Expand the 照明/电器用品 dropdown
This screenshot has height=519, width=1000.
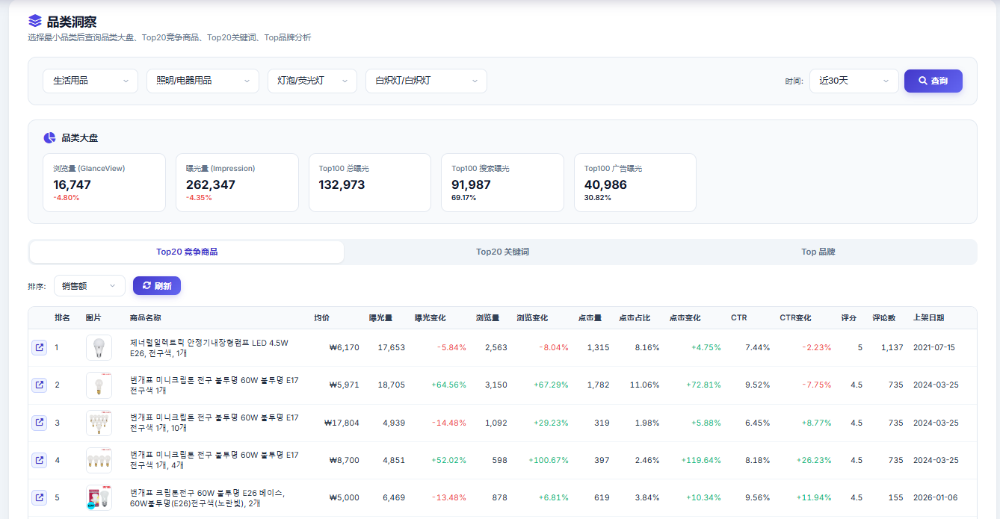(x=203, y=81)
